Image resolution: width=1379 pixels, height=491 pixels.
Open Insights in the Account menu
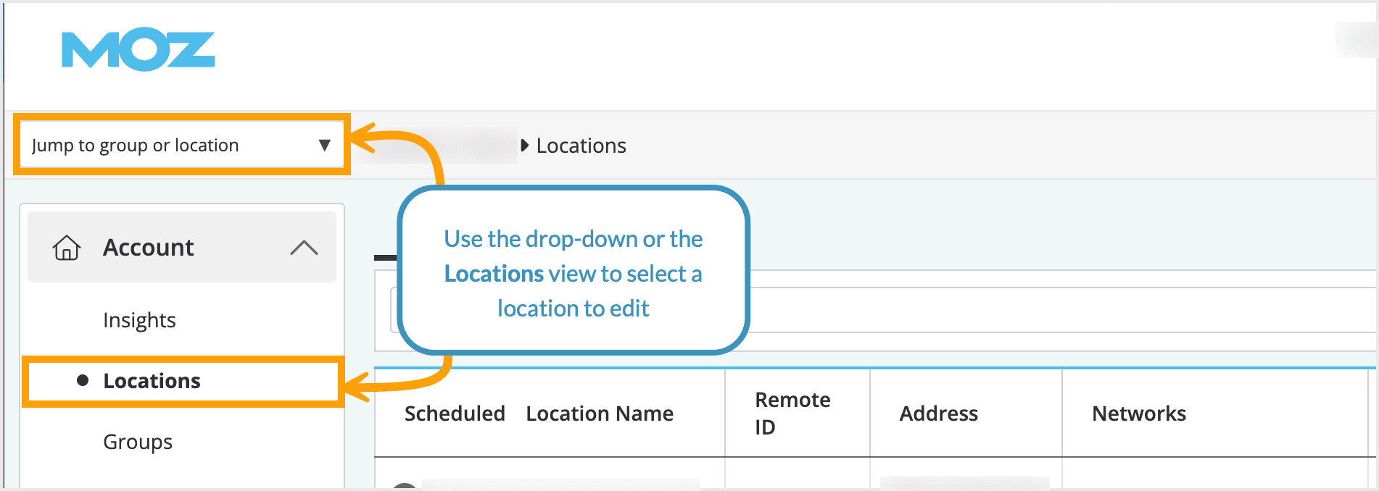tap(139, 320)
